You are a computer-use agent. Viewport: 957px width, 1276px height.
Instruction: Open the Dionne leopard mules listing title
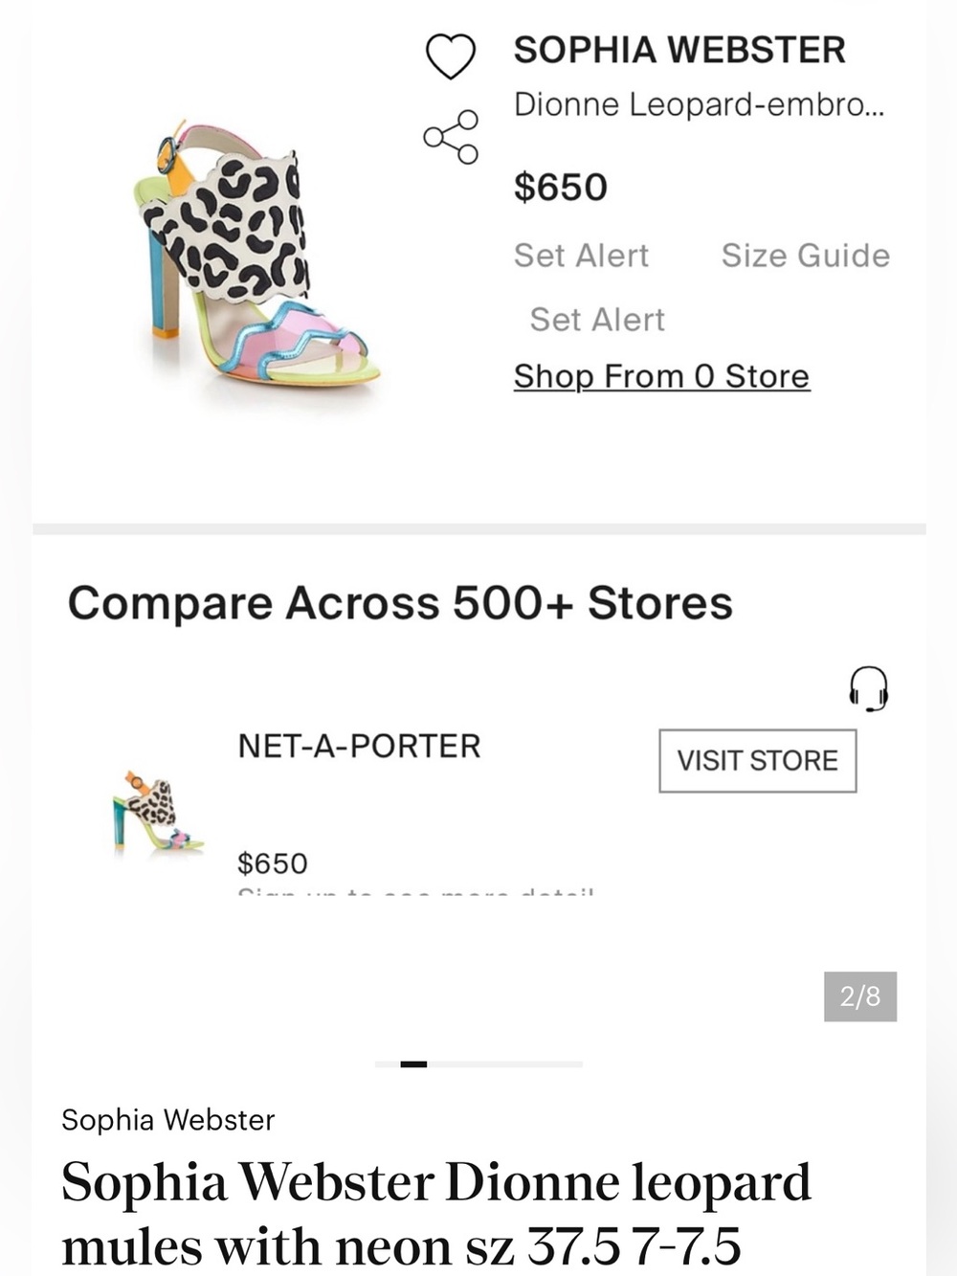tap(436, 1214)
